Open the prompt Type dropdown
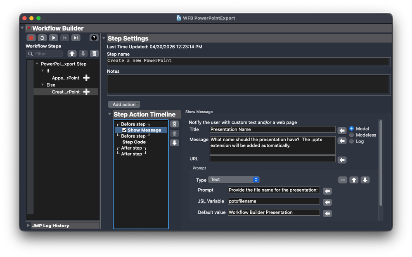 coord(234,180)
